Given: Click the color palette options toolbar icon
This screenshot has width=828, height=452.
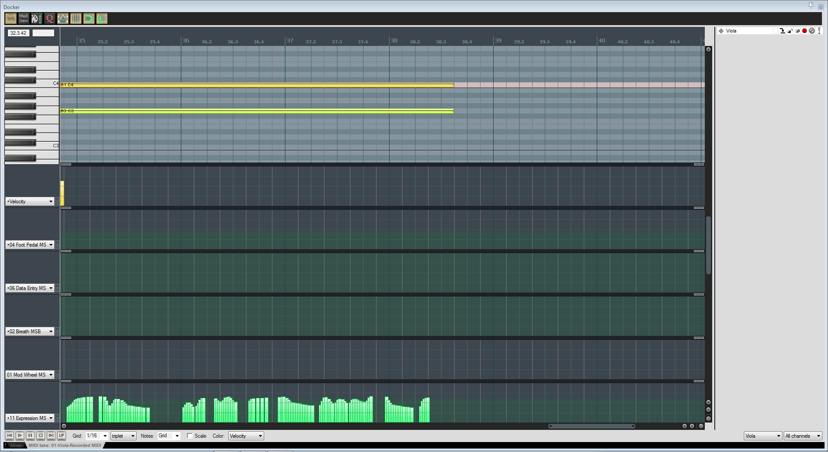Looking at the screenshot, I should 37,18.
